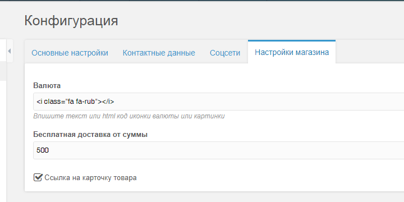Screen dimensions: 404x202
Task: Click the Конфигурация page heading
Action: (x=71, y=21)
